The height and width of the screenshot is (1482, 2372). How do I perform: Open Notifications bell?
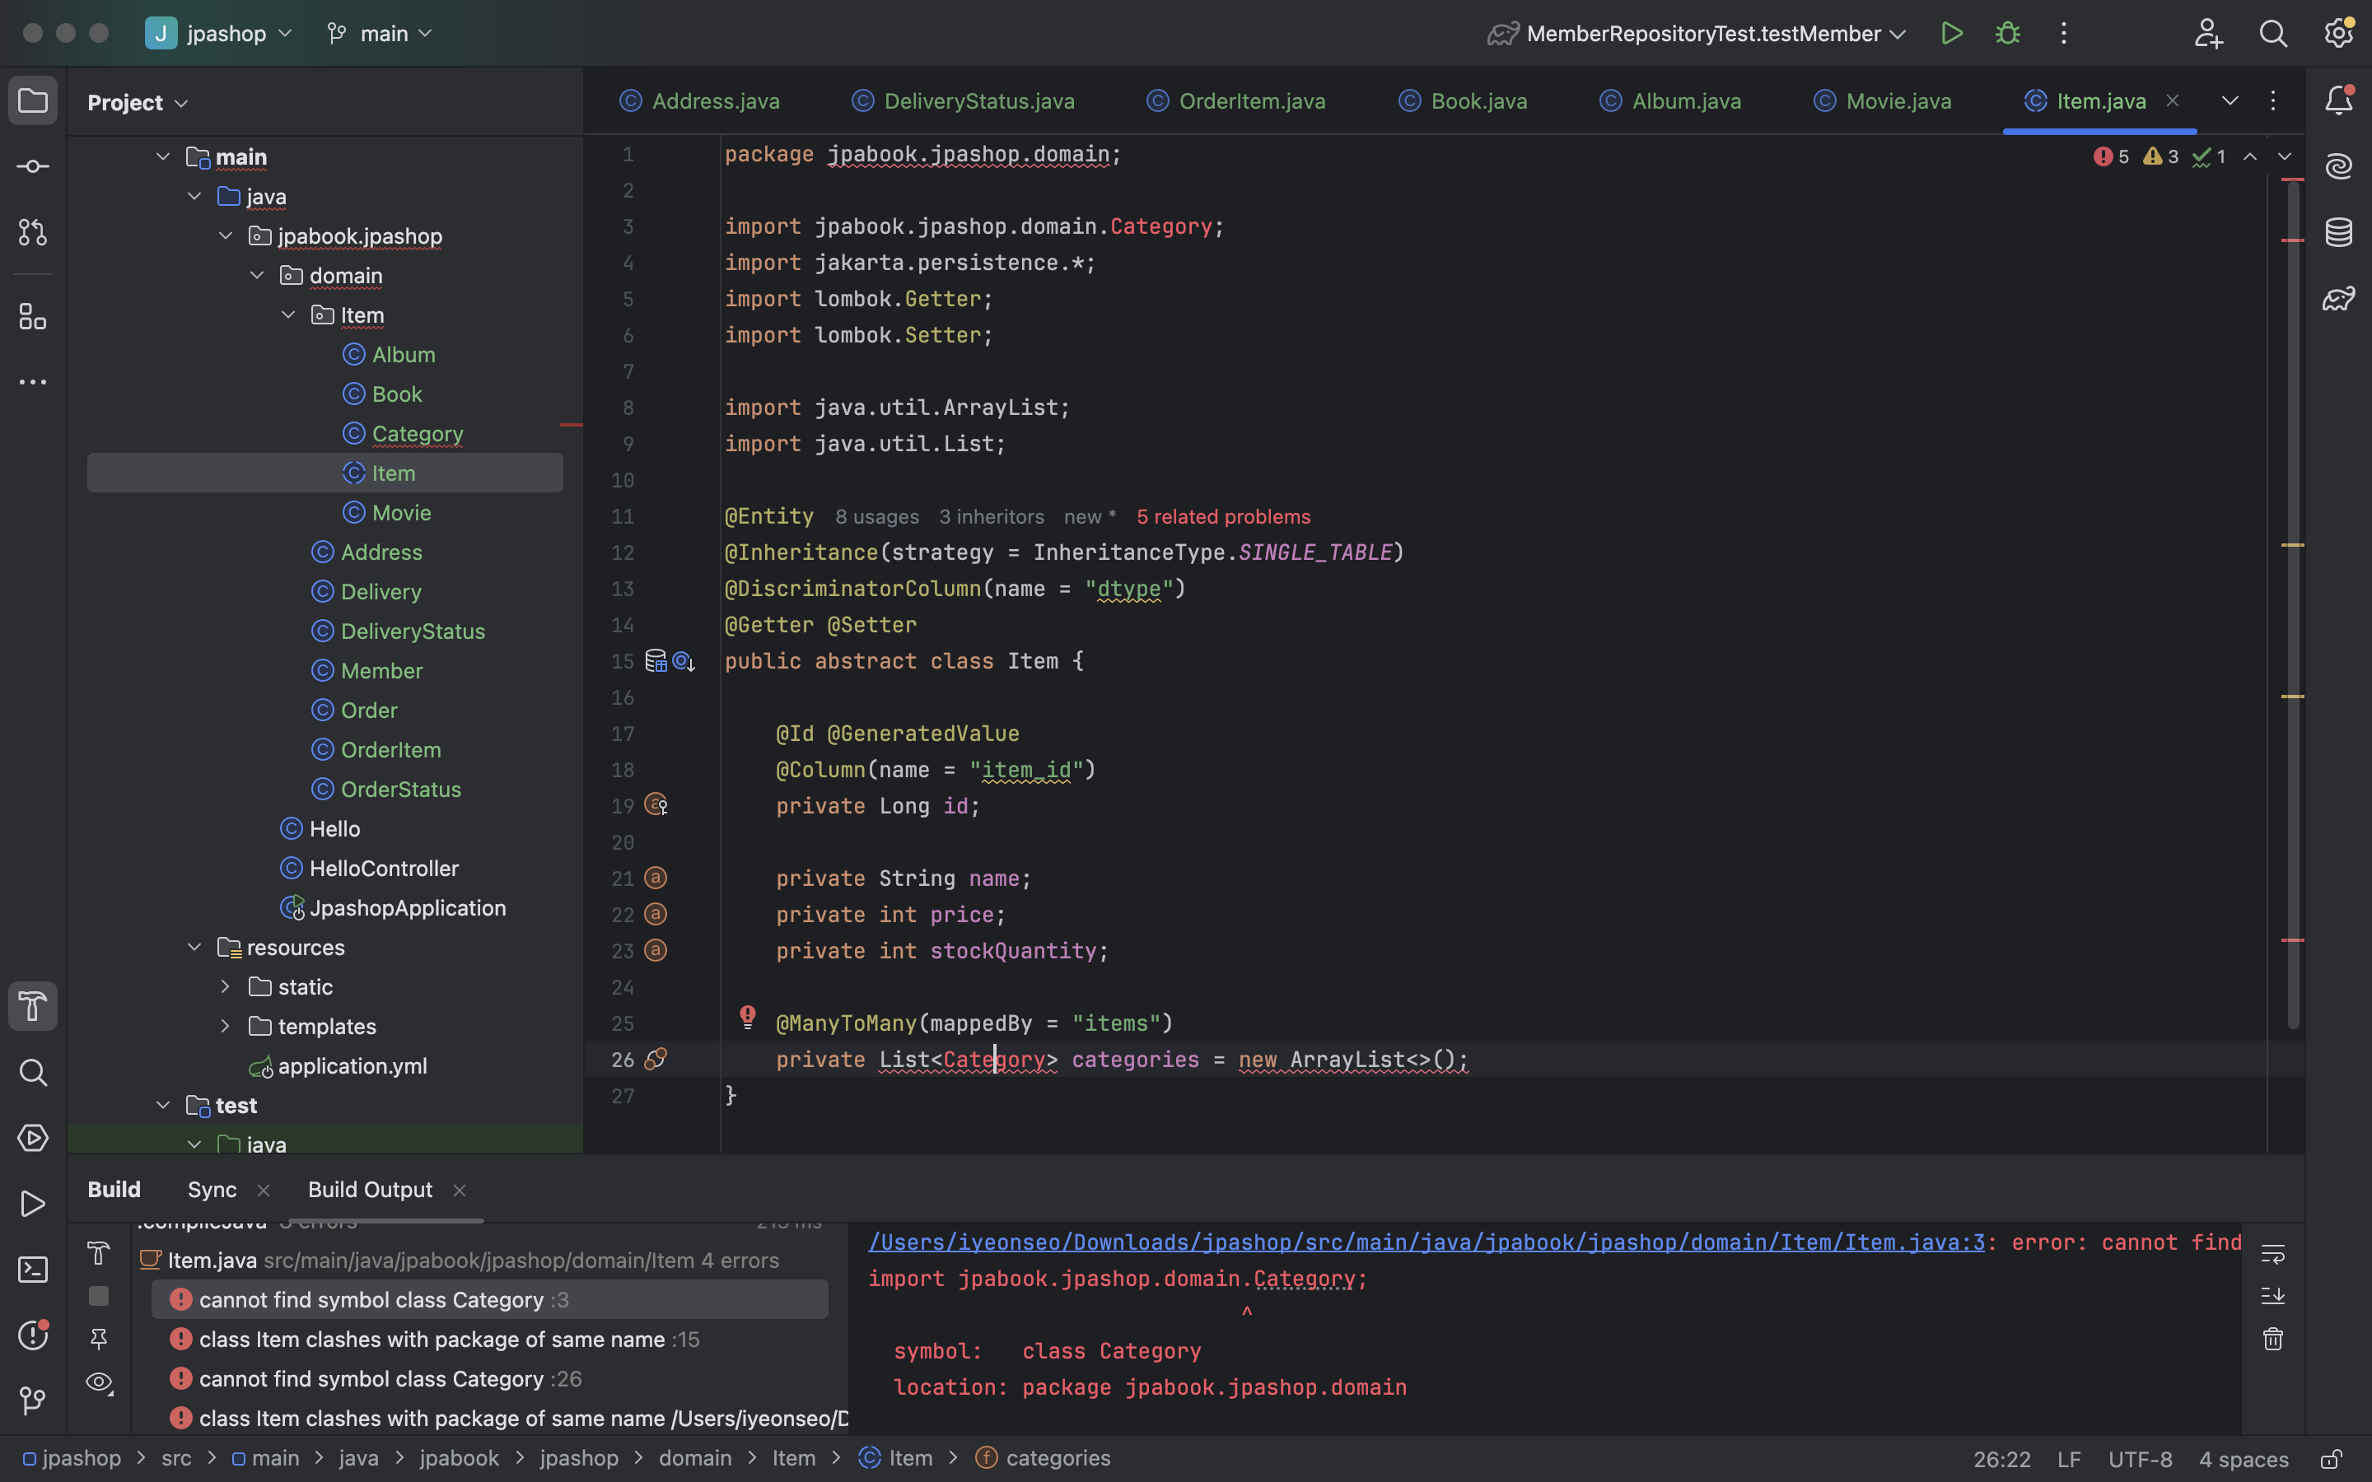click(2339, 100)
